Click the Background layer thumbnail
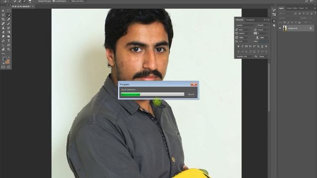The width and height of the screenshot is (317, 178). [x=285, y=28]
